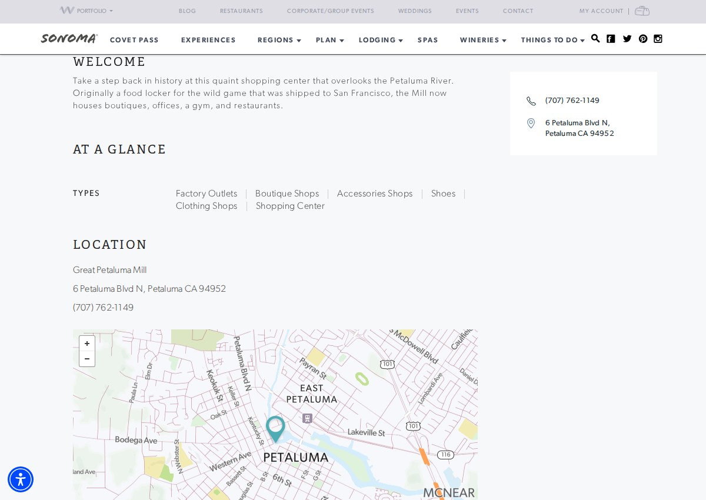Open the Wineries menu label
The image size is (706, 500).
(479, 40)
